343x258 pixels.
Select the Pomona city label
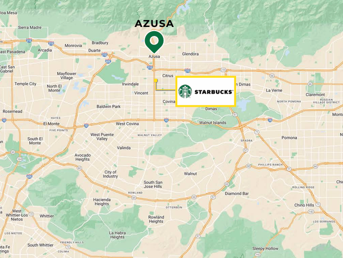click(289, 137)
